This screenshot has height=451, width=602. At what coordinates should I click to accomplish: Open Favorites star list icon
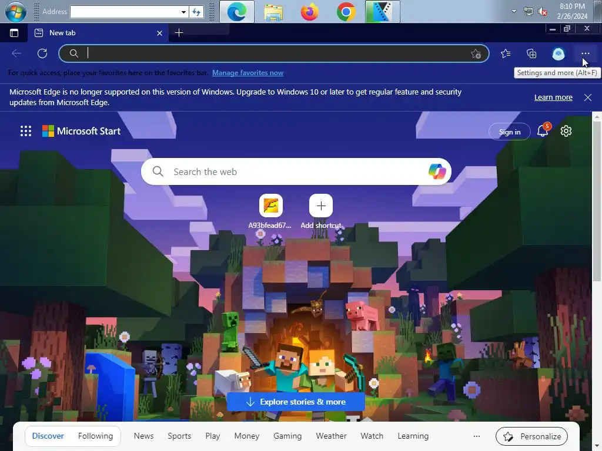[x=506, y=53]
